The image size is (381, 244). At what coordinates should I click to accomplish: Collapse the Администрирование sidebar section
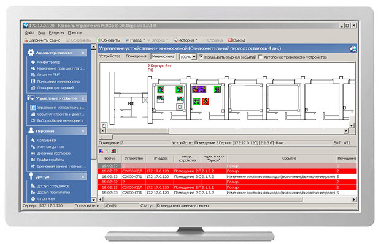click(83, 53)
